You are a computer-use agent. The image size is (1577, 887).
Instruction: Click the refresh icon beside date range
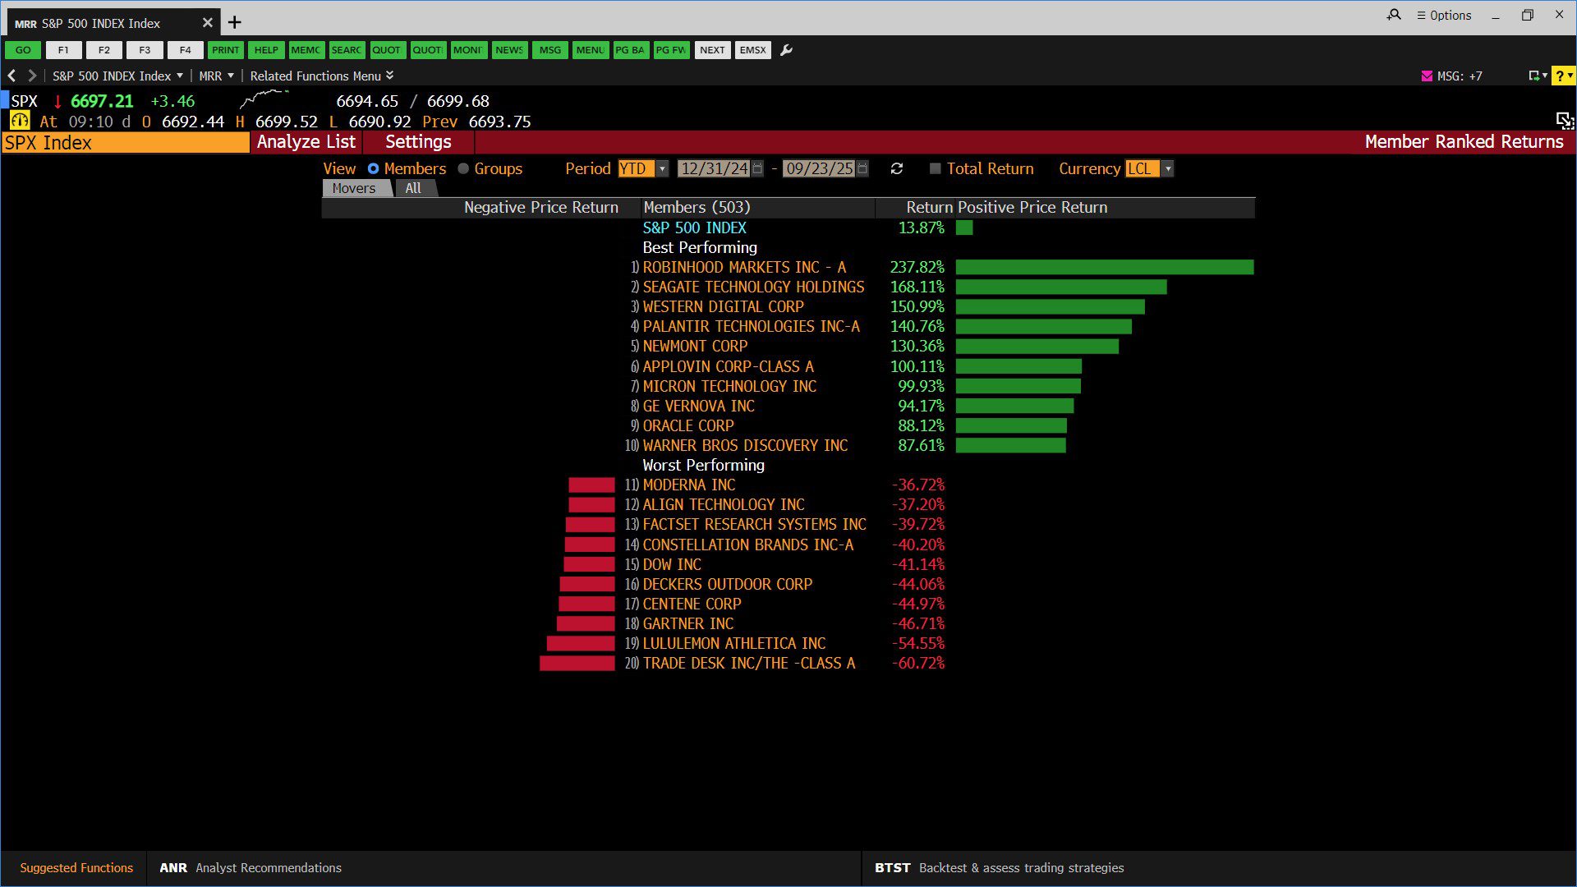(x=896, y=168)
